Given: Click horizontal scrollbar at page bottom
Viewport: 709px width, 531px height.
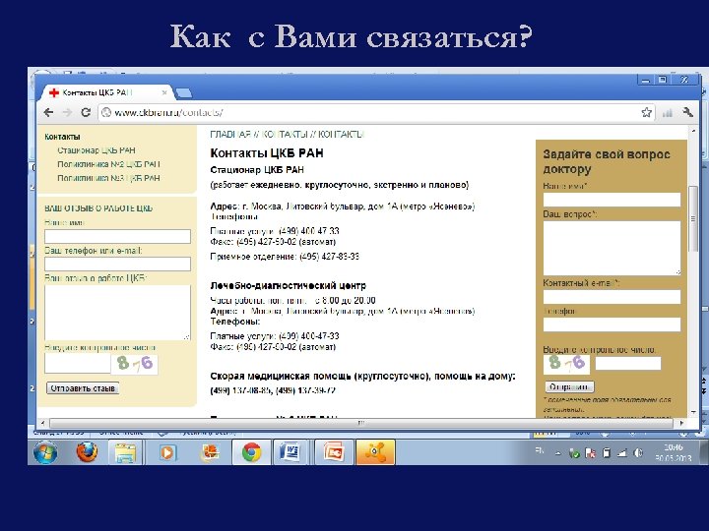Looking at the screenshot, I should [361, 423].
